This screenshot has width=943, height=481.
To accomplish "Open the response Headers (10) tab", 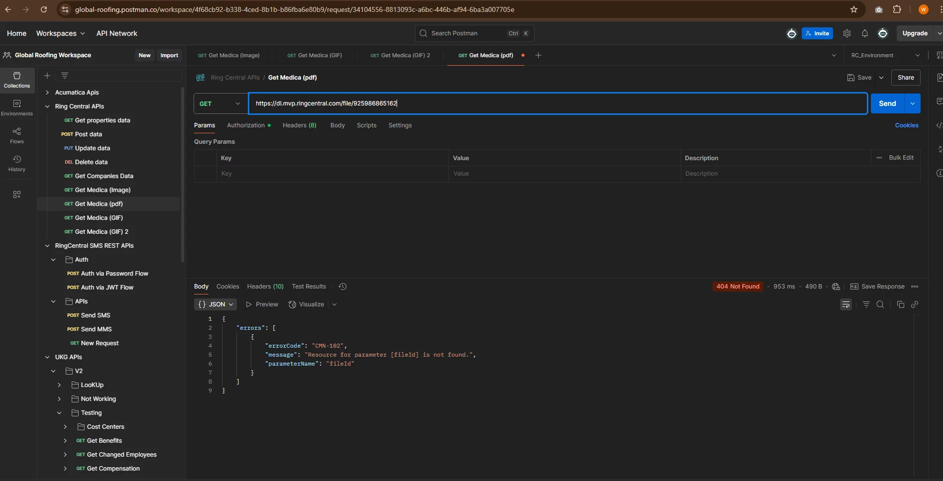I will pyautogui.click(x=265, y=287).
